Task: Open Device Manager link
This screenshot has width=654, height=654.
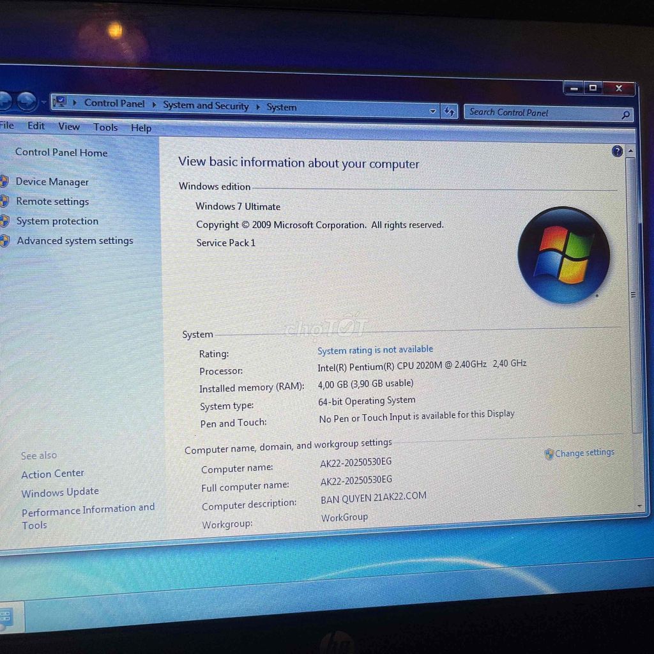Action: point(52,181)
